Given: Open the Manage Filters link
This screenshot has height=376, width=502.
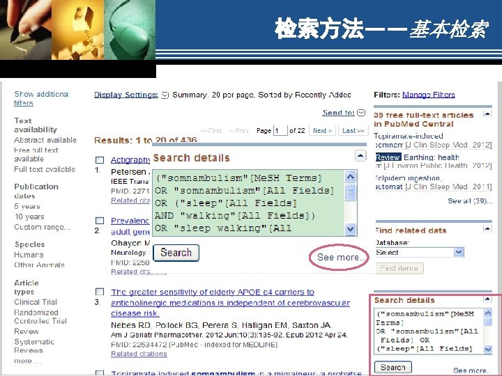Looking at the screenshot, I should 428,95.
